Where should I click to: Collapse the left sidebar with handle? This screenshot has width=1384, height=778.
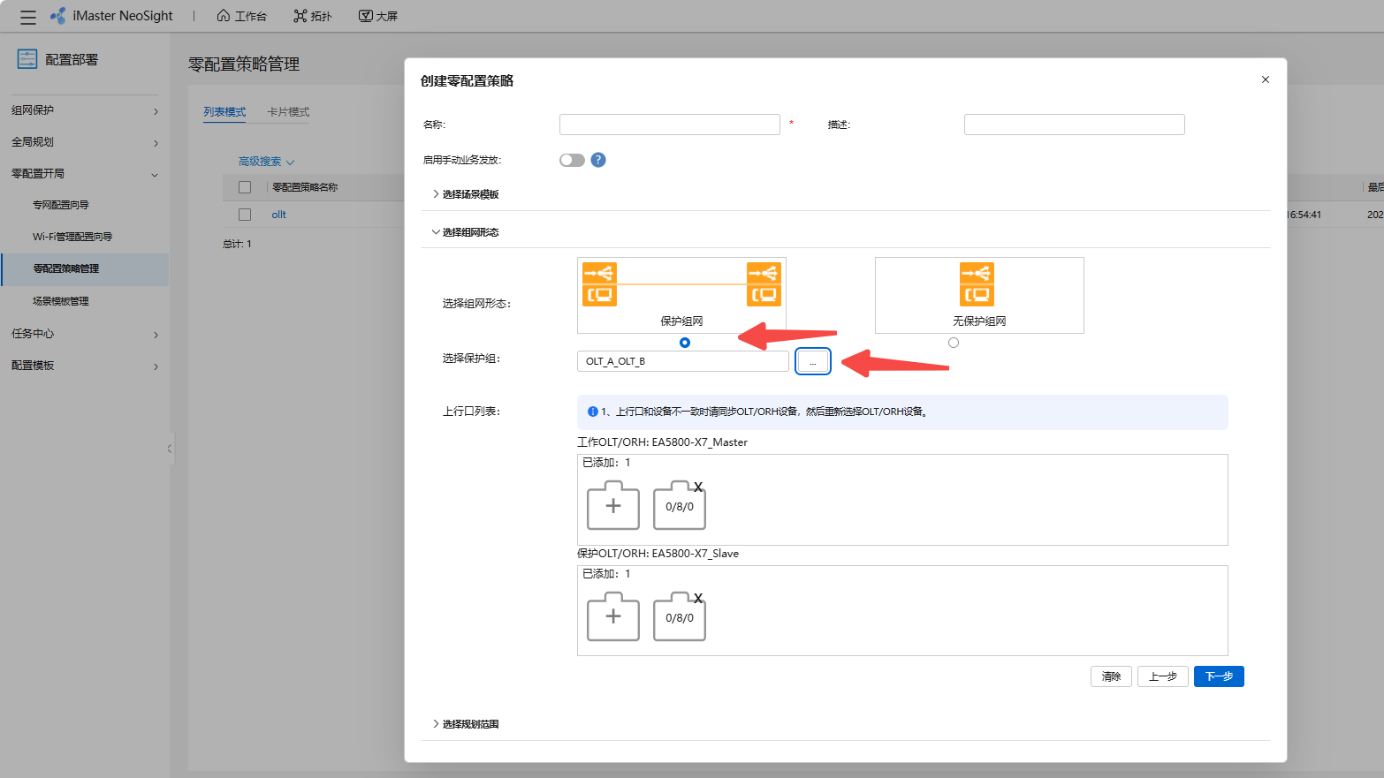coord(170,449)
